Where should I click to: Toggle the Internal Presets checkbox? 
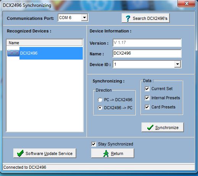(147, 98)
